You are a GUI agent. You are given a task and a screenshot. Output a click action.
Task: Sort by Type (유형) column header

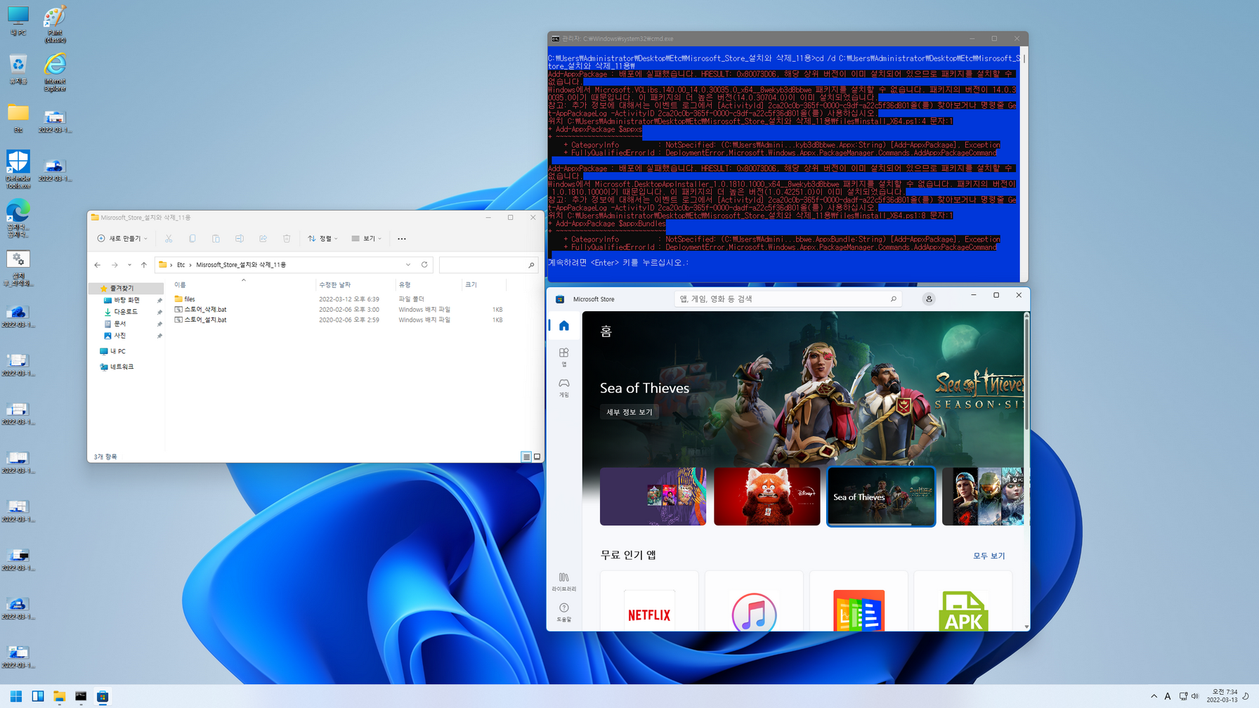pyautogui.click(x=429, y=284)
